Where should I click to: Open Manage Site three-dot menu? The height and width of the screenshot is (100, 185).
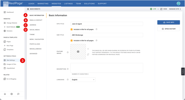pyautogui.click(x=180, y=9)
